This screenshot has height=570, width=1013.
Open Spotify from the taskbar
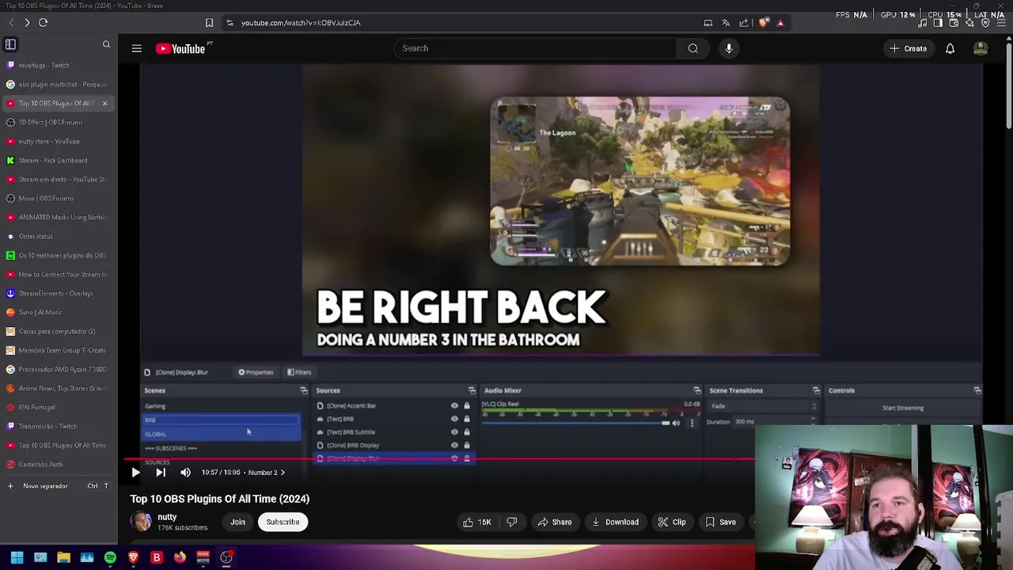pyautogui.click(x=110, y=557)
